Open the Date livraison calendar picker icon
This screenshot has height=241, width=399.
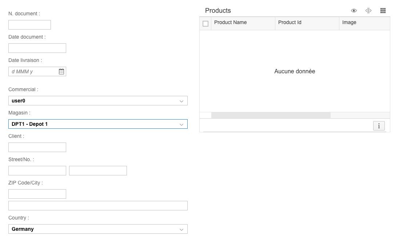coord(61,71)
